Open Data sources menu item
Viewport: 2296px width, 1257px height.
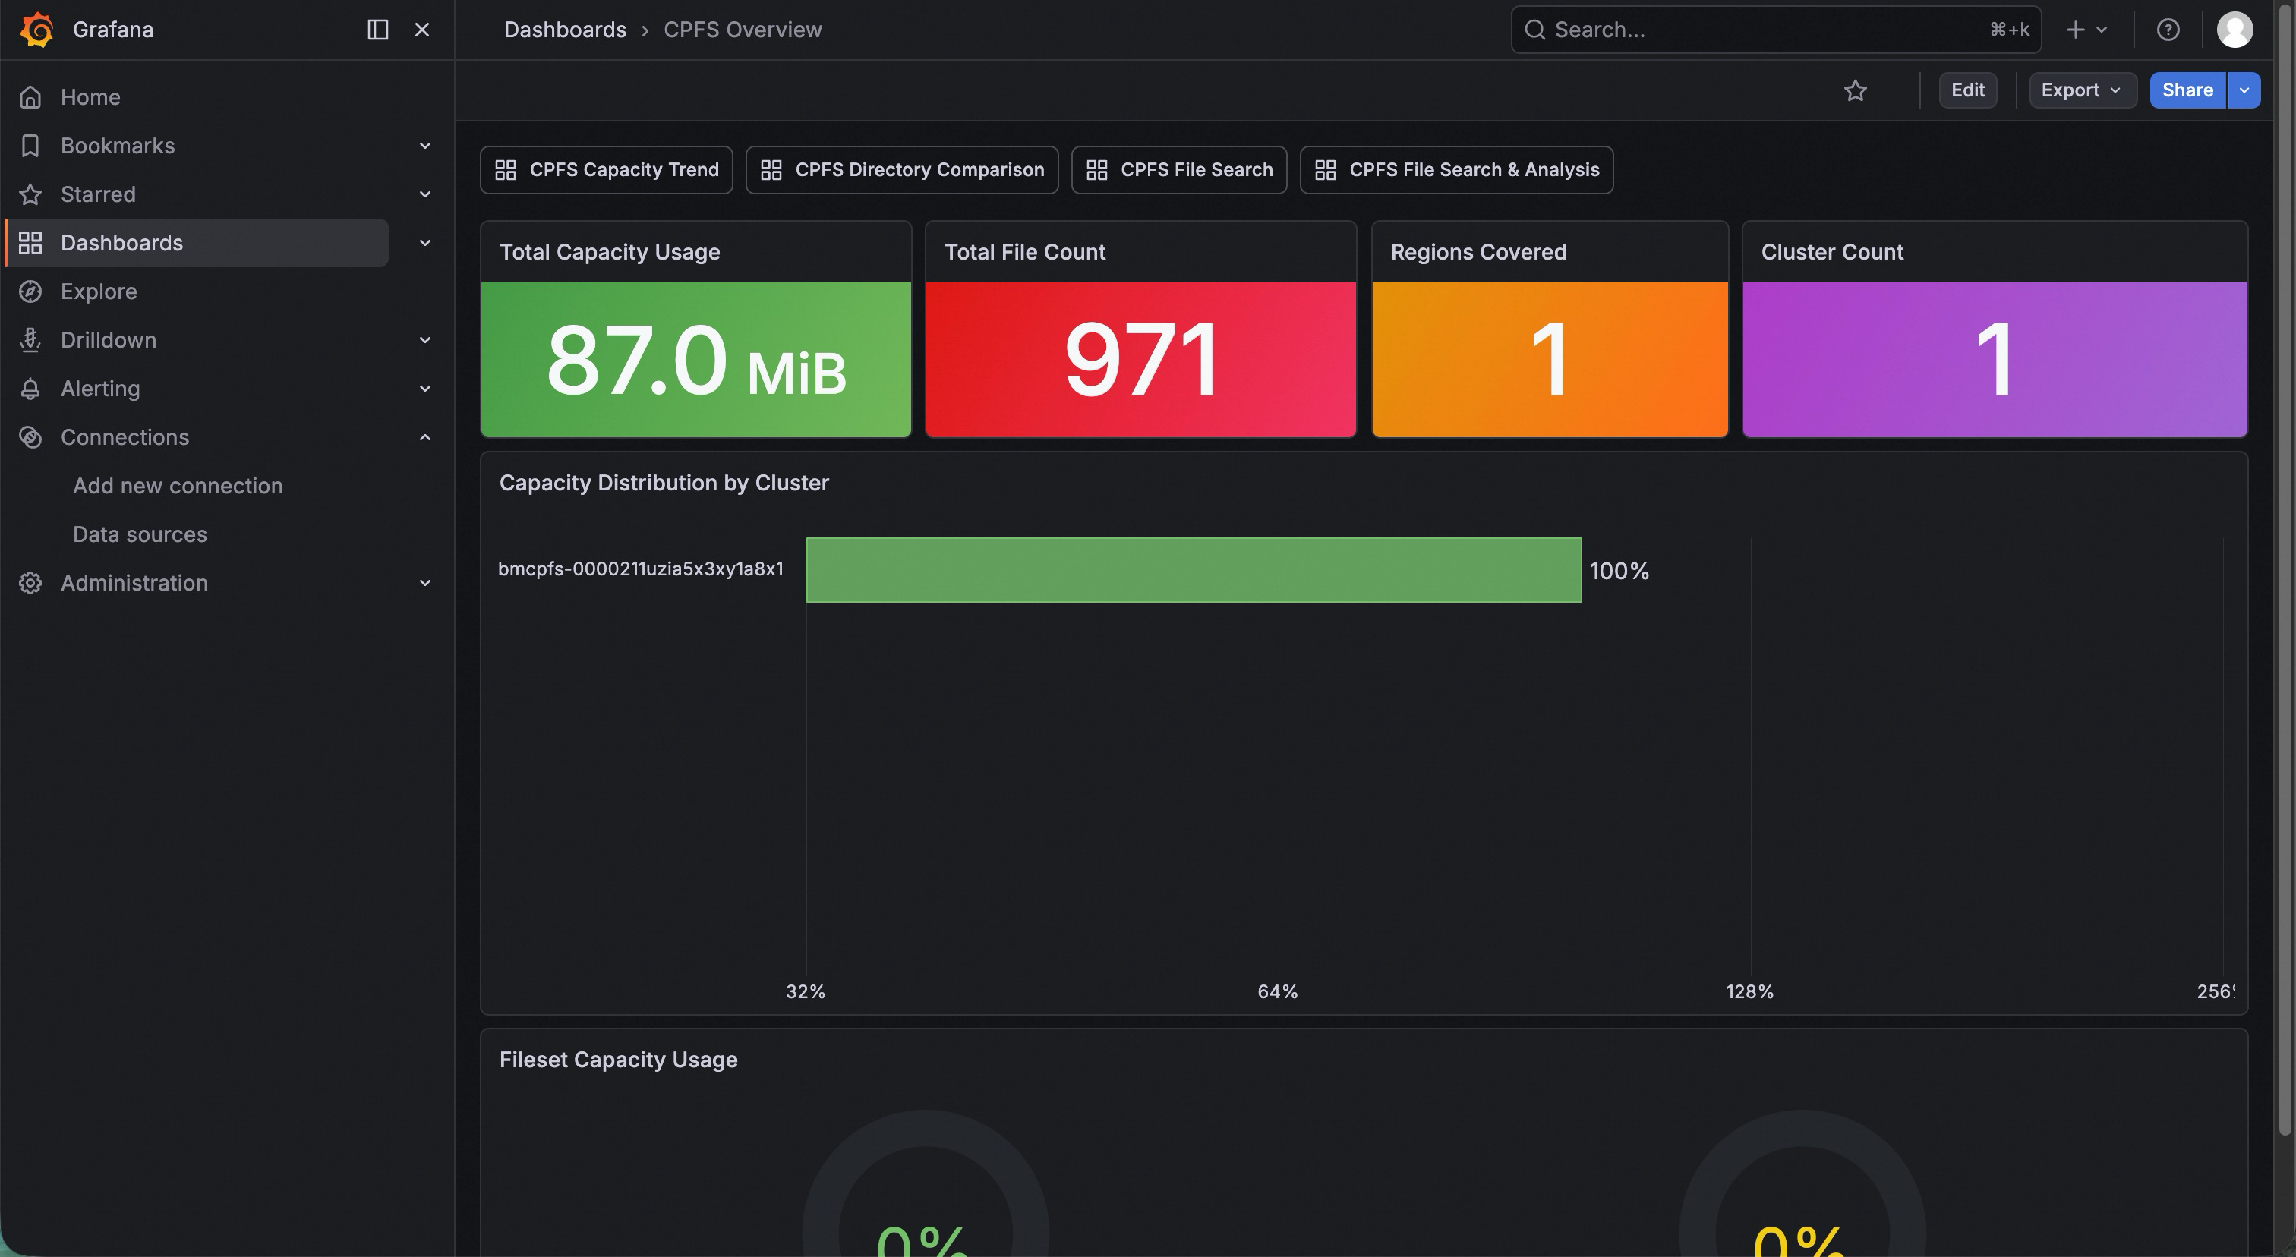coord(140,534)
